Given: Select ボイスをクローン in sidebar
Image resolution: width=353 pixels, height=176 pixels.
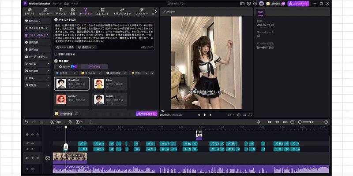Looking at the screenshot, I should pyautogui.click(x=38, y=28).
